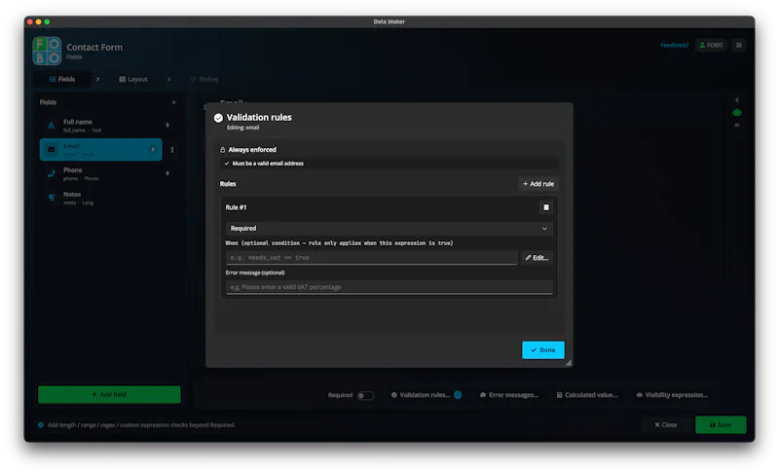
Task: Click the When condition expression input
Action: pos(372,258)
